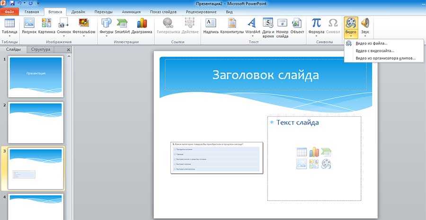Expand the Звук dropdown arrow
426x220 pixels.
pyautogui.click(x=365, y=36)
